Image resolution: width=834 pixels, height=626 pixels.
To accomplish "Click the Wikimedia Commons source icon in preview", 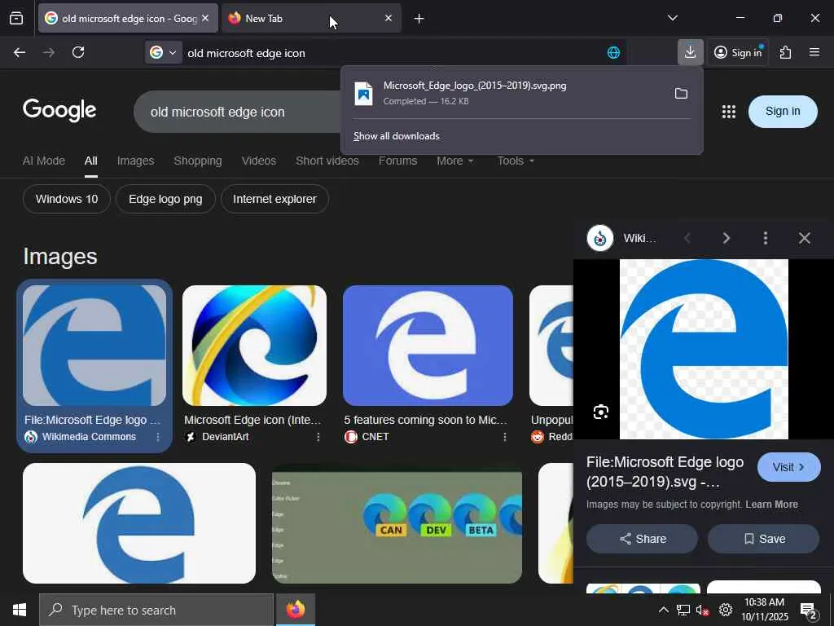I will [x=600, y=238].
